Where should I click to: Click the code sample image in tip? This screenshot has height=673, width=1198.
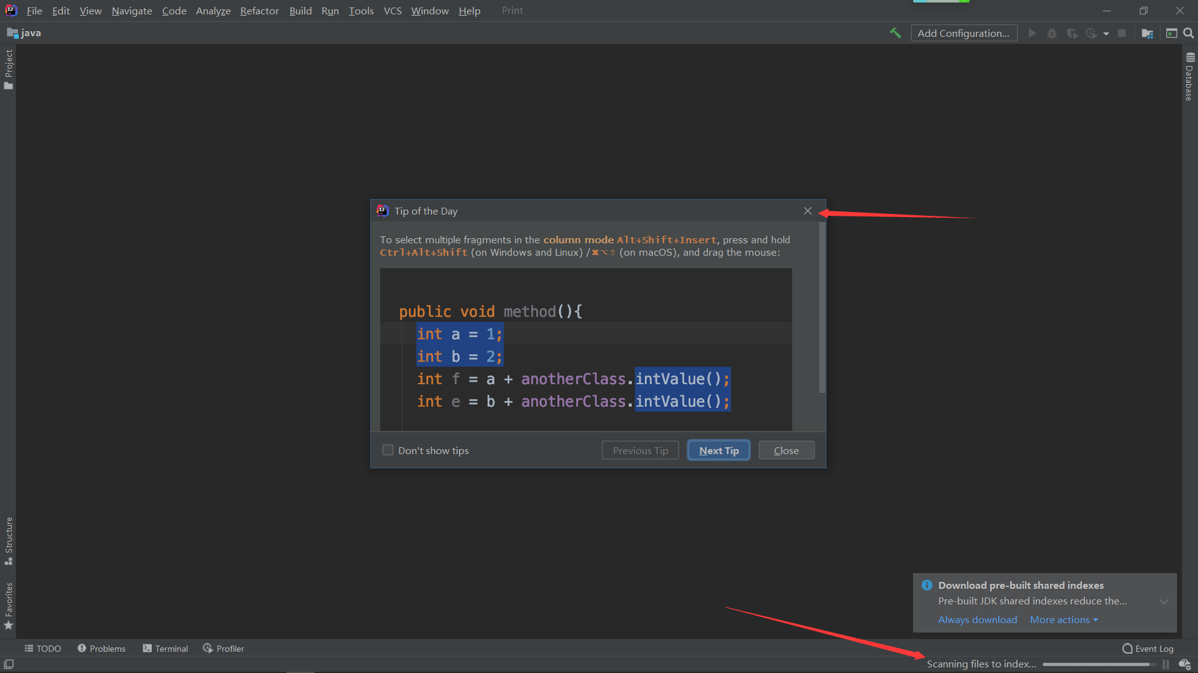586,349
